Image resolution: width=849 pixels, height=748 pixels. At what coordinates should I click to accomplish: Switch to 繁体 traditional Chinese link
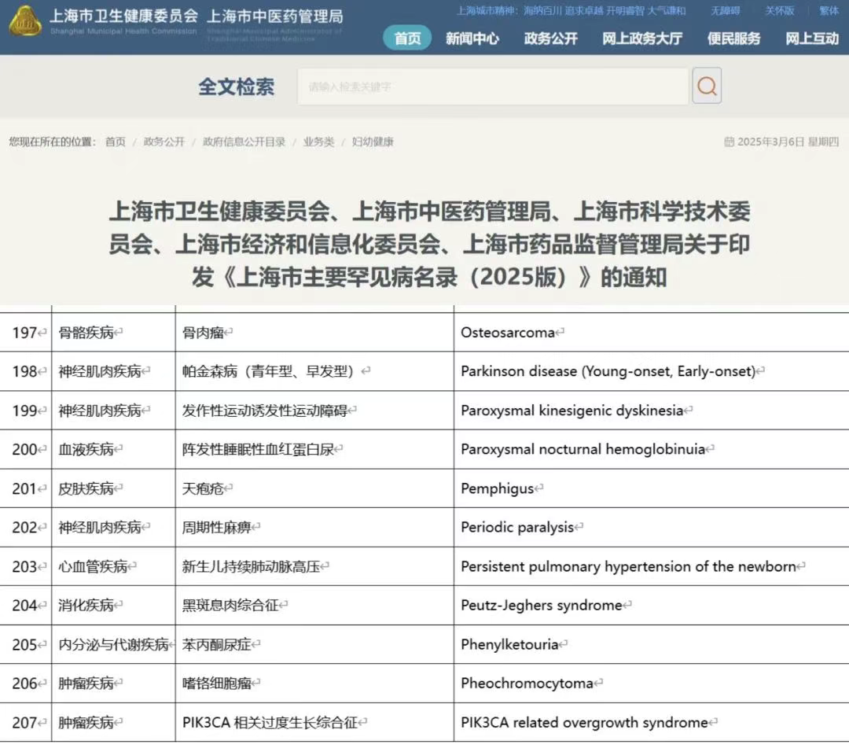(x=829, y=11)
